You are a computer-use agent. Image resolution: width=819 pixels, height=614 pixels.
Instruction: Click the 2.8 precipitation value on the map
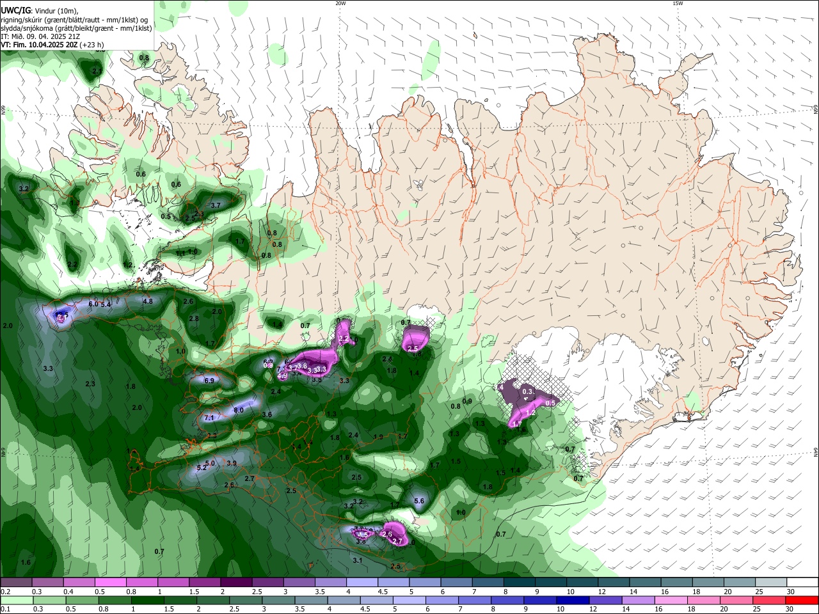click(x=194, y=319)
